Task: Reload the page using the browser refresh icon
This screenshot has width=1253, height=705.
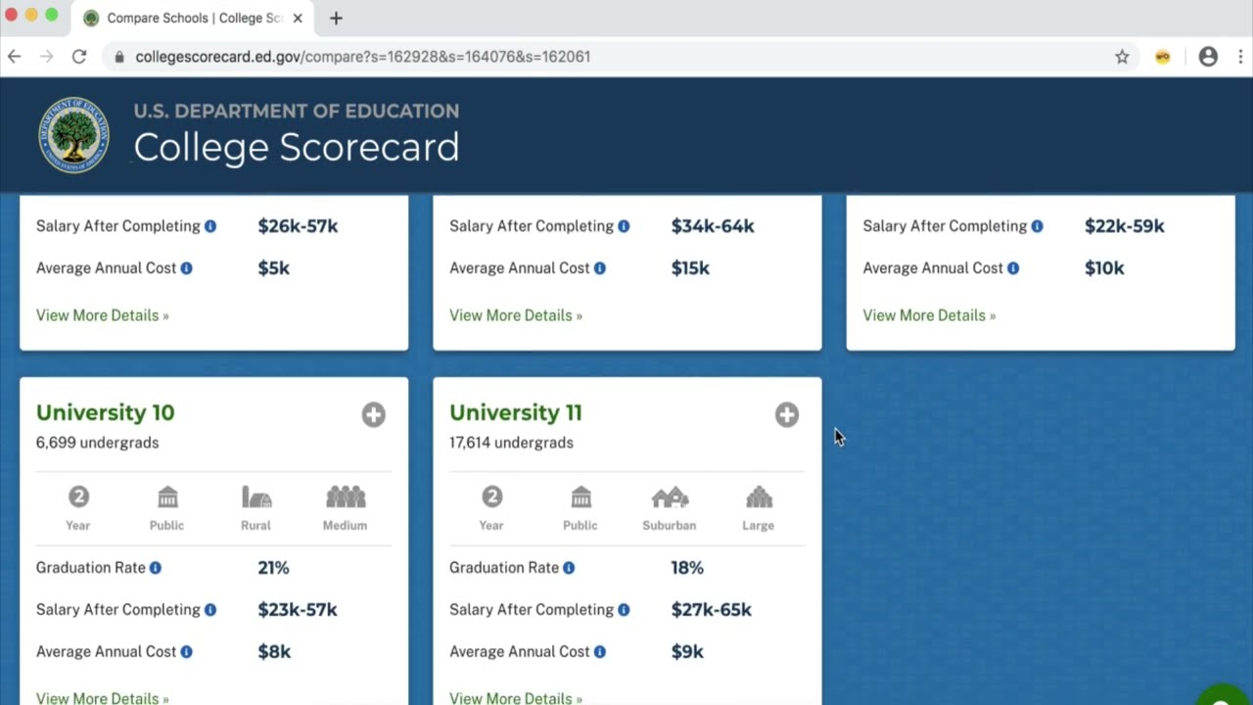Action: 79,57
